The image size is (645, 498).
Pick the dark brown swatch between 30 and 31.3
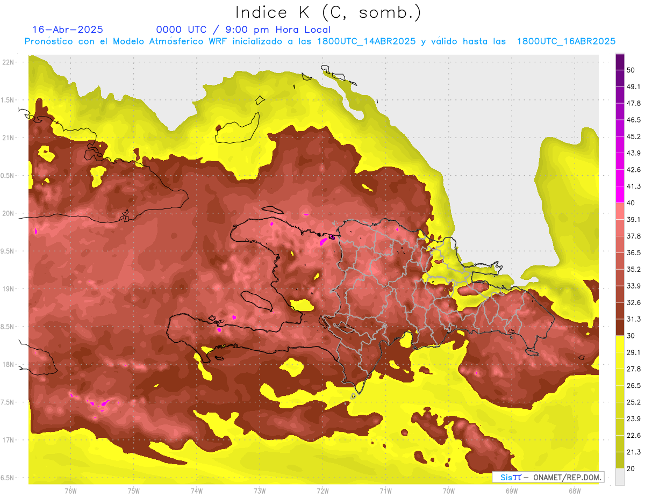point(620,327)
